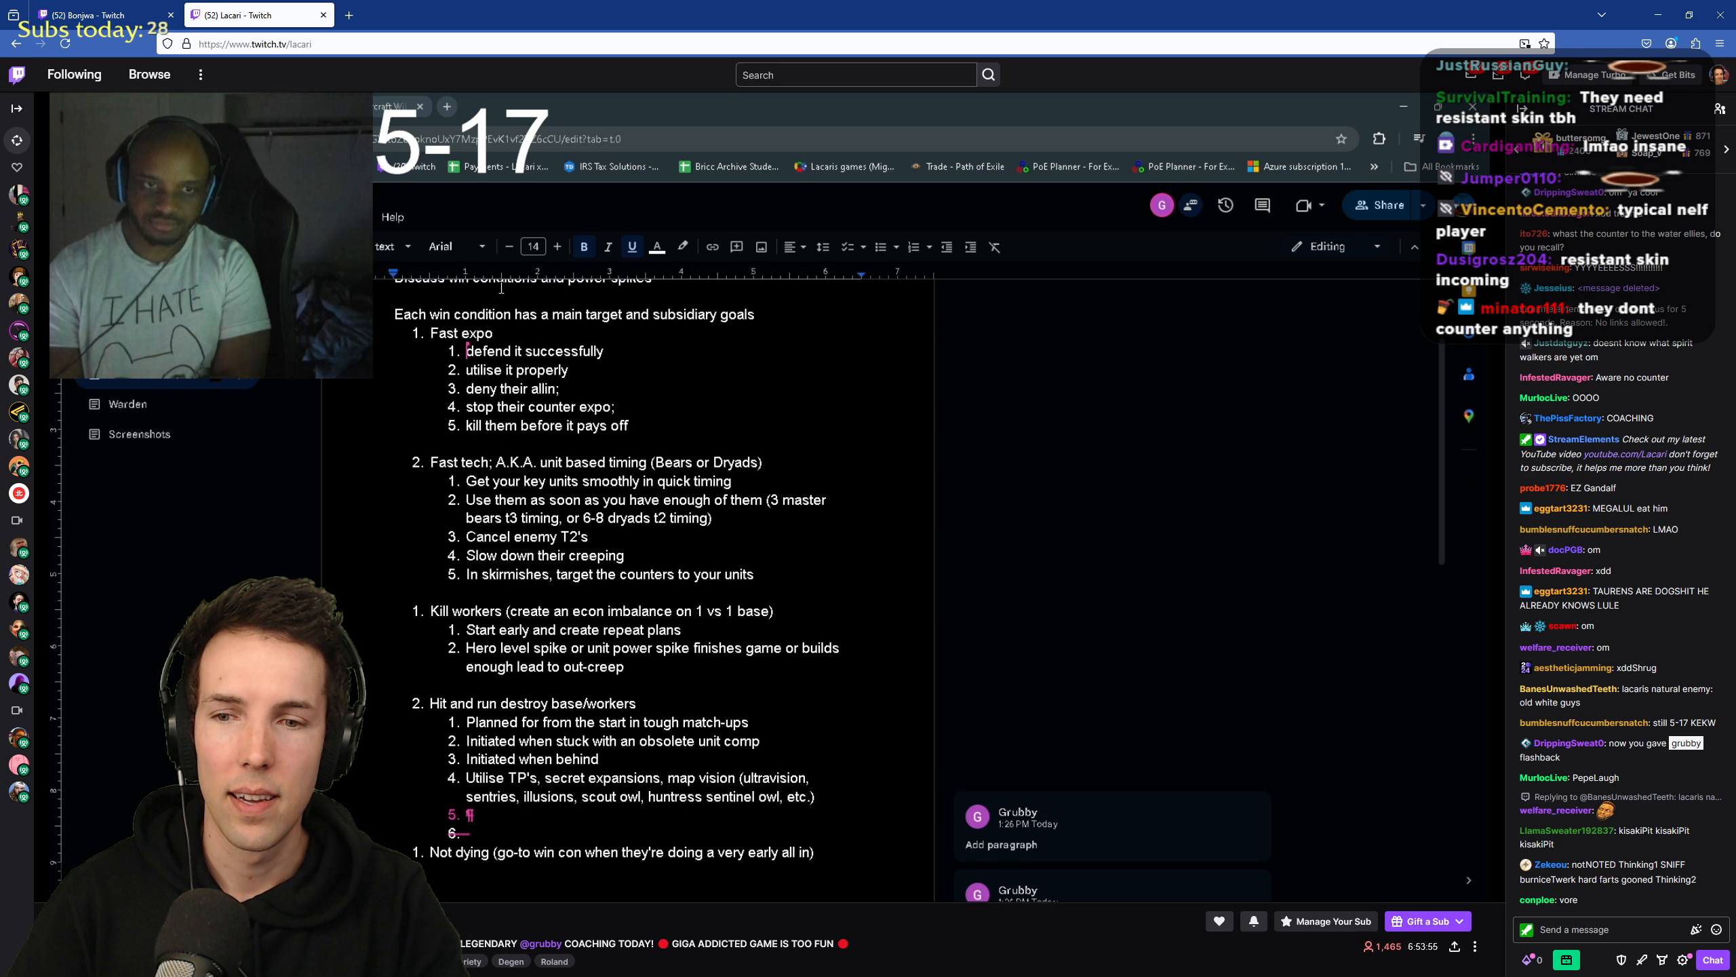Toggle italic formatting

(x=608, y=246)
